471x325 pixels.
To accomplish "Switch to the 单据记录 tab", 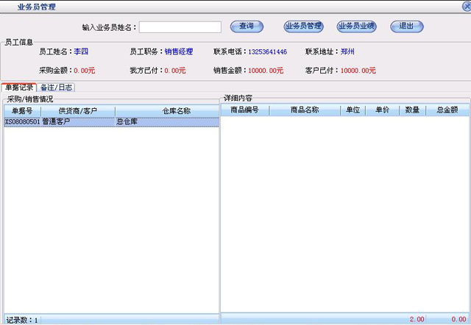I will pos(19,87).
